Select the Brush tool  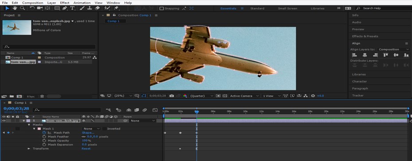[x=82, y=8]
